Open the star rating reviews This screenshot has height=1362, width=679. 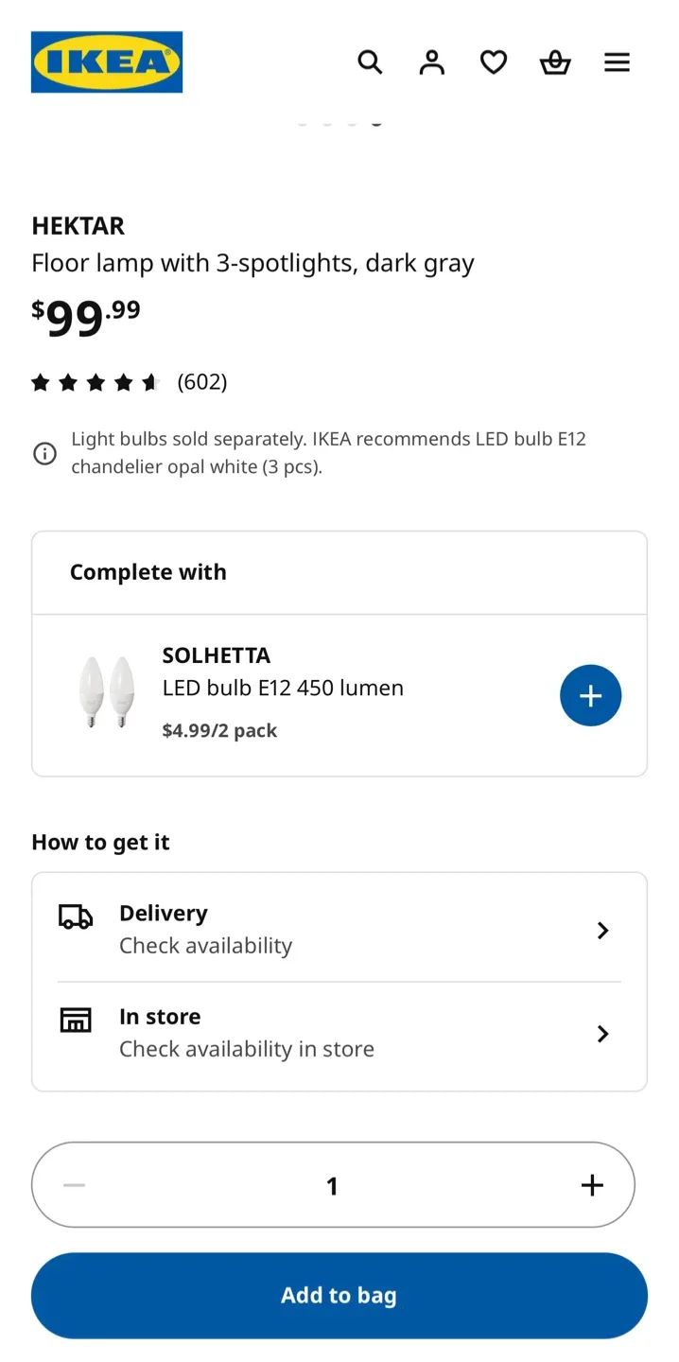[x=96, y=382]
